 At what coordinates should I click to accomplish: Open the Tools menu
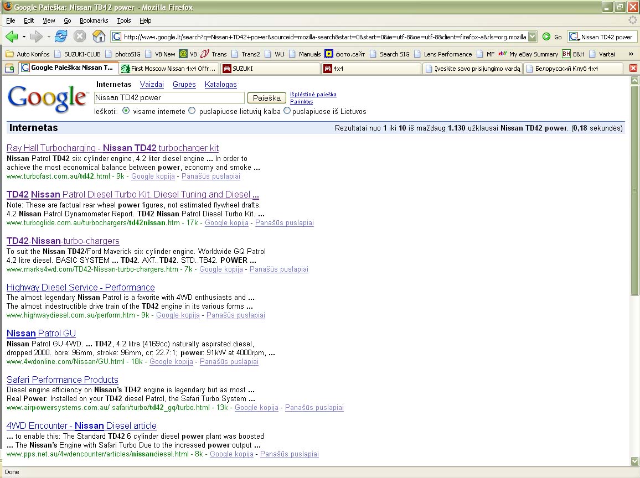pyautogui.click(x=123, y=20)
